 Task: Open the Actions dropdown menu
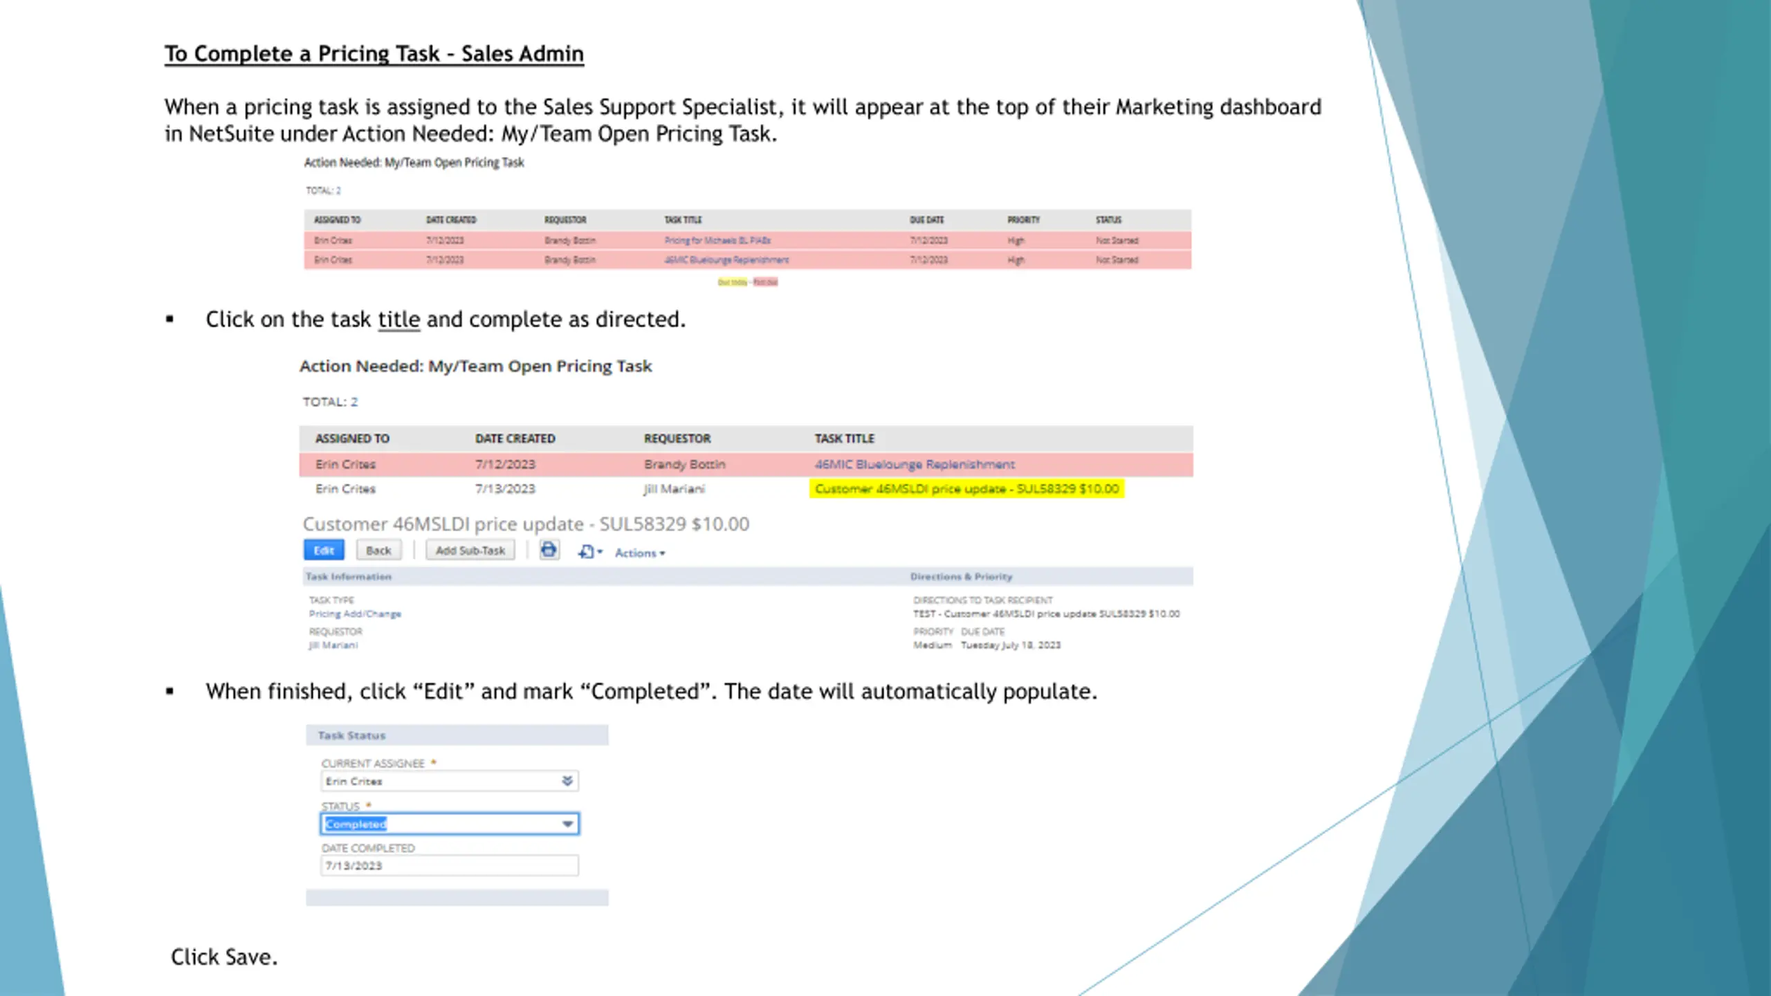click(x=639, y=553)
